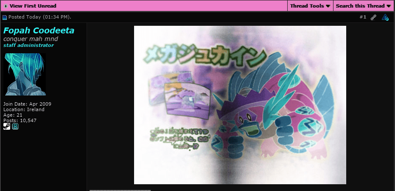This screenshot has width=395, height=191.
Task: Open the Thread Tools dropdown
Action: pos(310,6)
